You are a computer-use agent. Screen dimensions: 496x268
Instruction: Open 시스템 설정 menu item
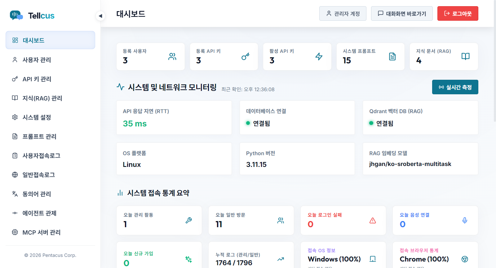point(50,117)
